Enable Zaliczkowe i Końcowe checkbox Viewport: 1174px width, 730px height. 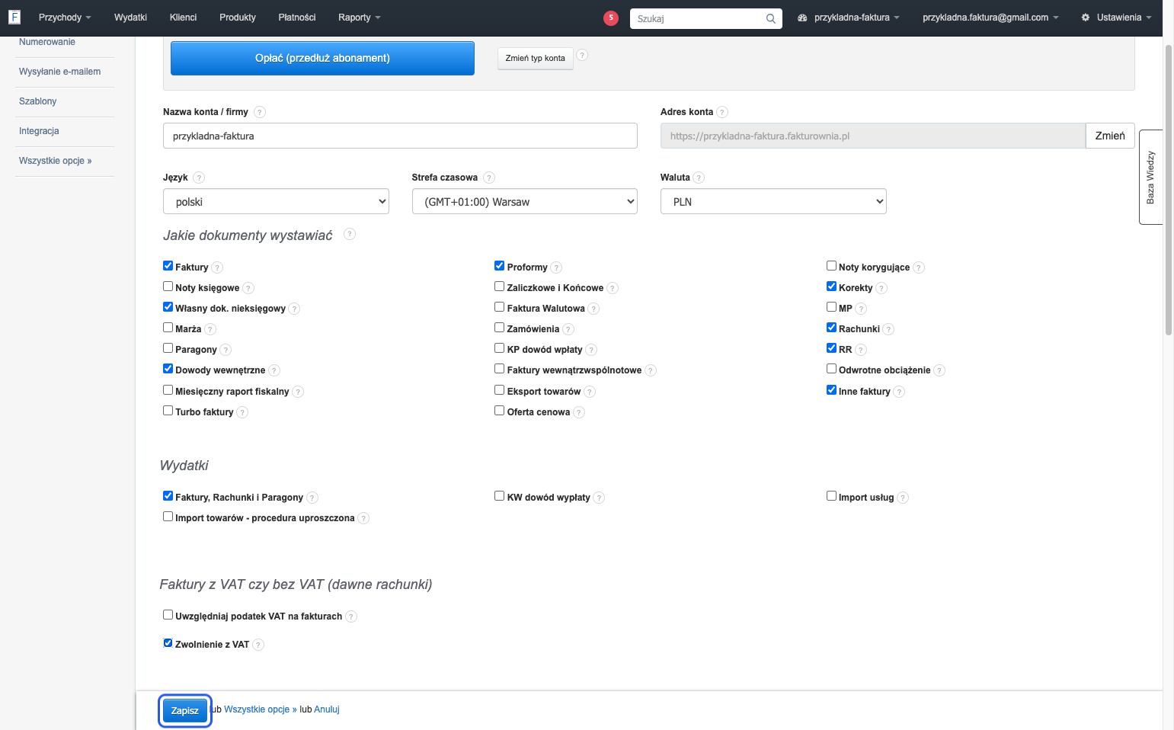tap(500, 287)
